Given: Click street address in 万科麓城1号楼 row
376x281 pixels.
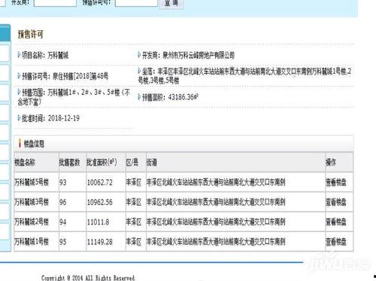Looking at the screenshot, I should point(216,242).
